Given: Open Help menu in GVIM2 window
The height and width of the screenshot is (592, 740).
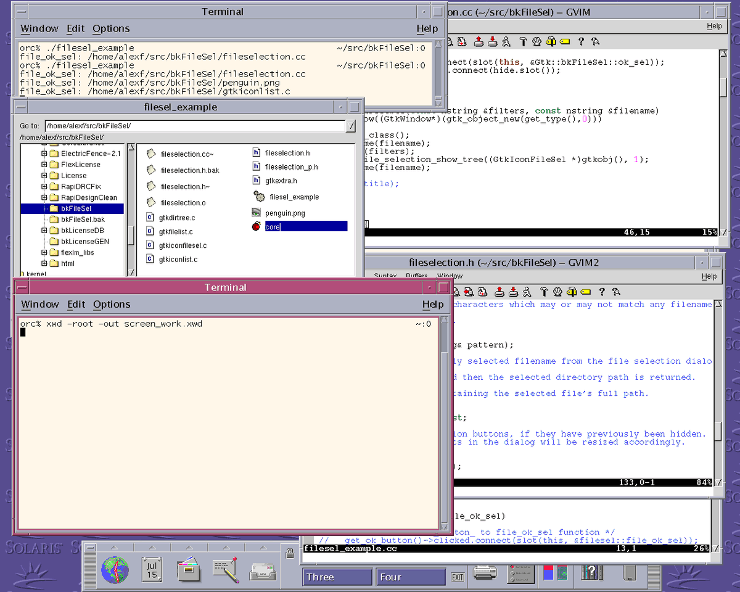Looking at the screenshot, I should coord(709,276).
